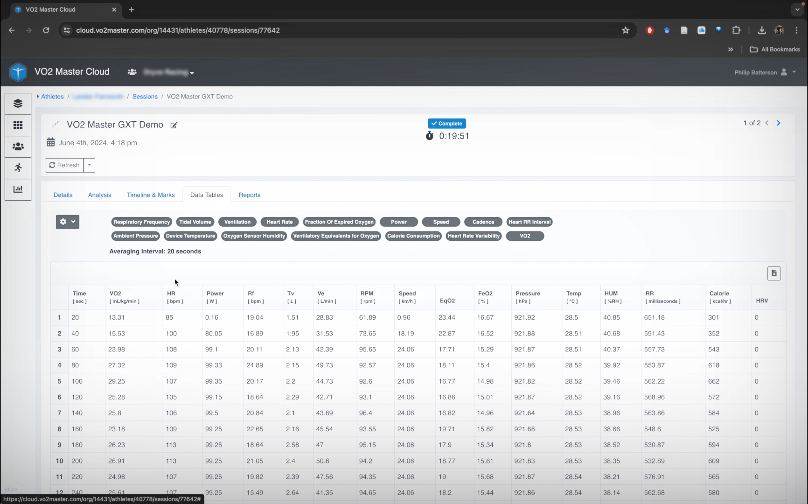Export the data table file icon
The image size is (808, 504).
(x=774, y=273)
